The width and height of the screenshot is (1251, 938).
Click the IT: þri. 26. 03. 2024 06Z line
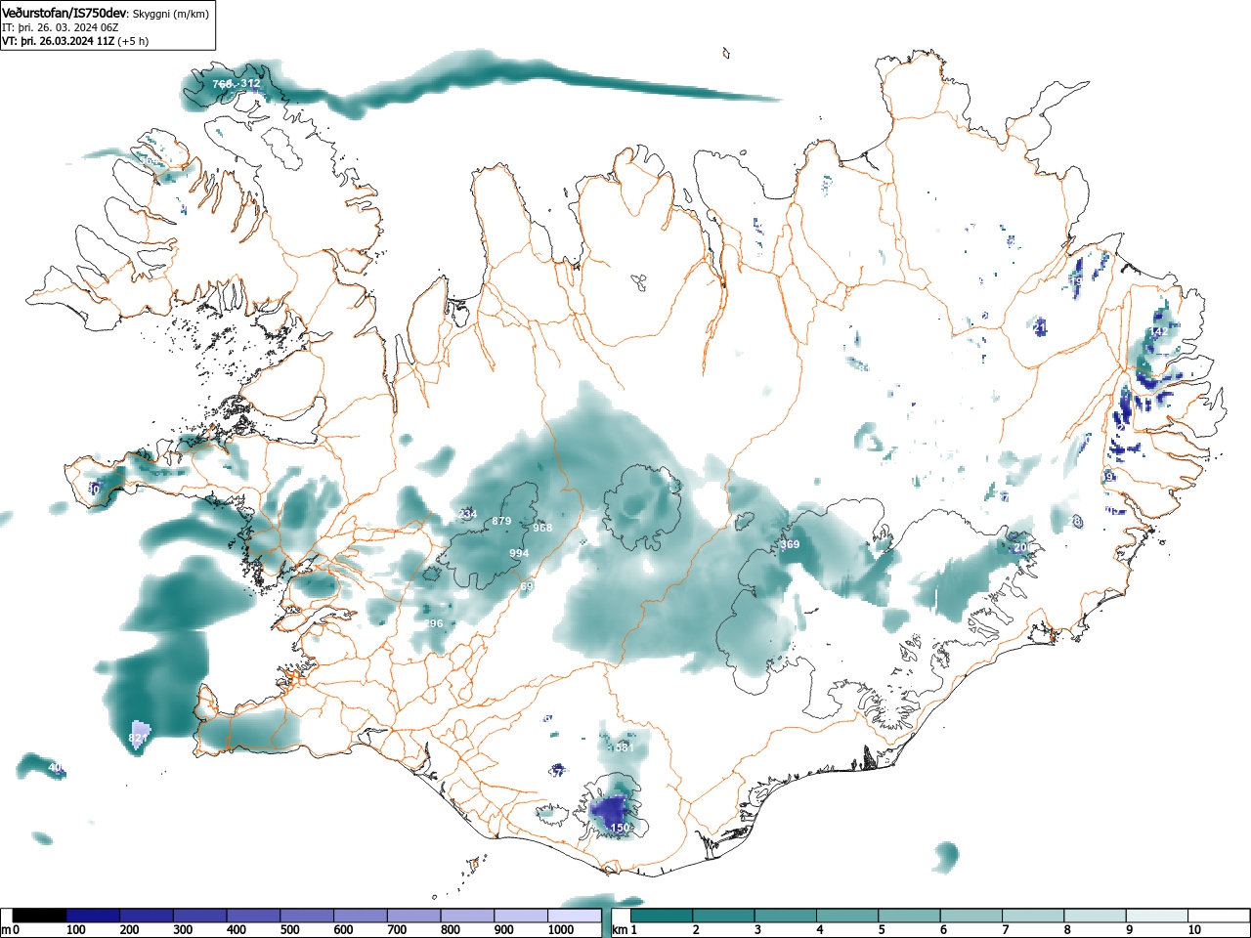click(x=60, y=27)
